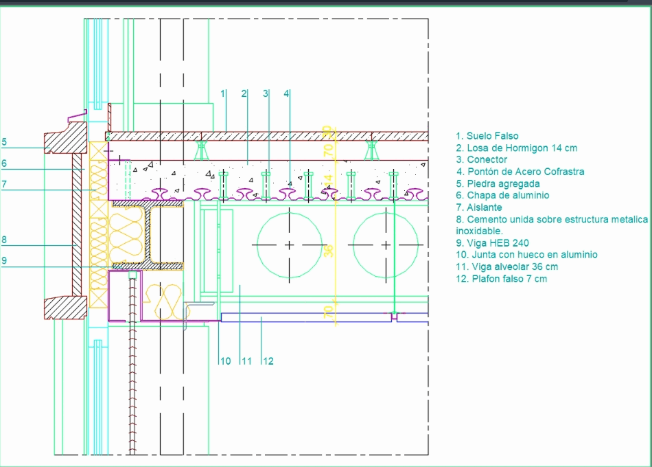The height and width of the screenshot is (467, 652).
Task: Select the yellow "14" slab dimension text
Action: 327,178
